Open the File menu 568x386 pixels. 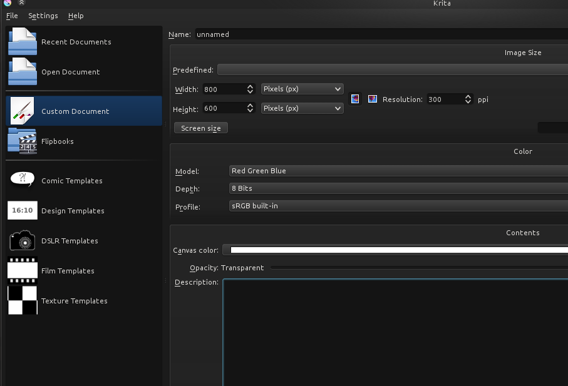click(x=12, y=16)
